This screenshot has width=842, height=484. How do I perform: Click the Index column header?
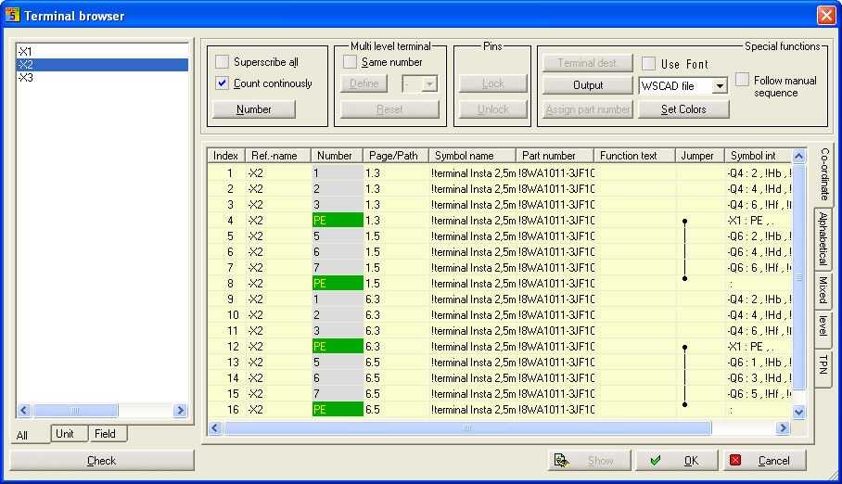[x=226, y=156]
